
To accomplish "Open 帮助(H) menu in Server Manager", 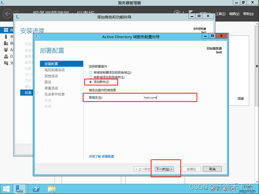I will click(248, 14).
